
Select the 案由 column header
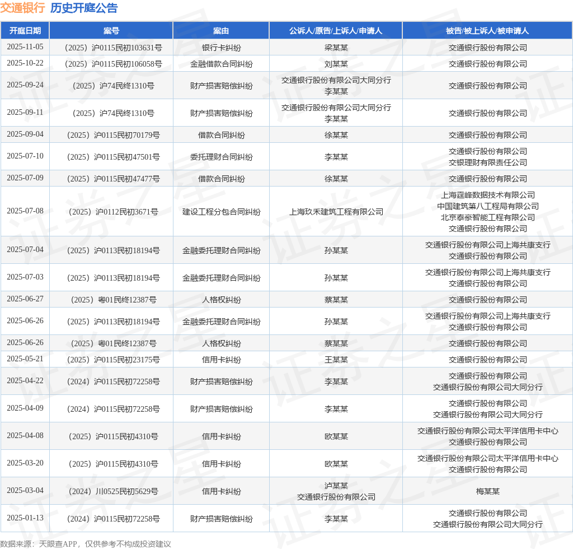point(221,31)
